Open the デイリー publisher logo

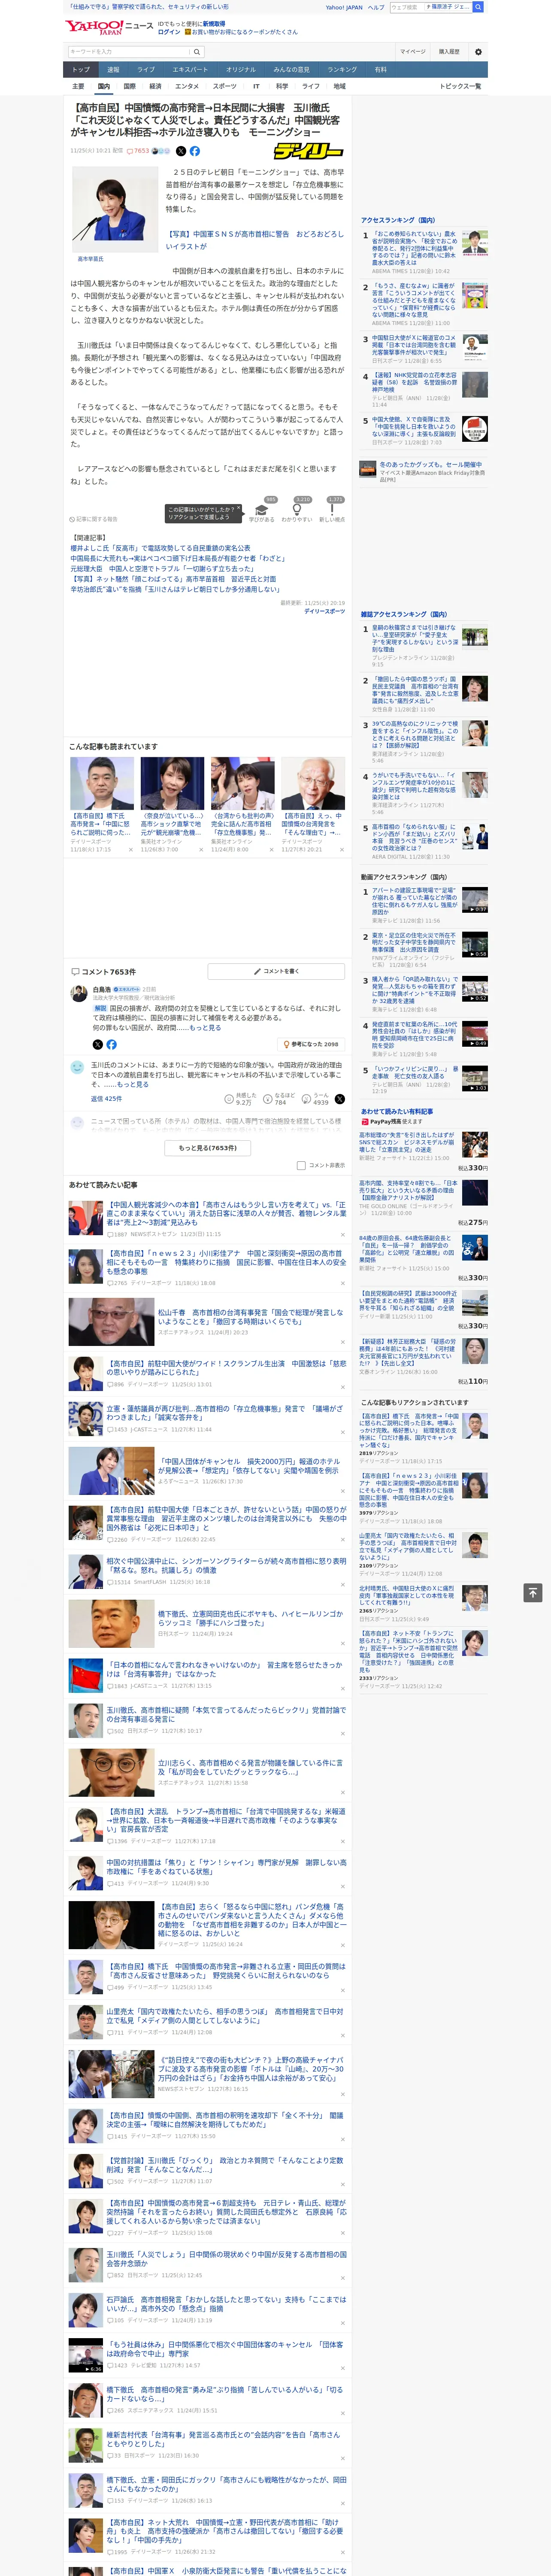(x=308, y=151)
